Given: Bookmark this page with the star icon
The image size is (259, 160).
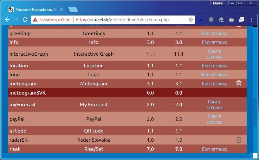Looking at the screenshot, I should pos(191,20).
